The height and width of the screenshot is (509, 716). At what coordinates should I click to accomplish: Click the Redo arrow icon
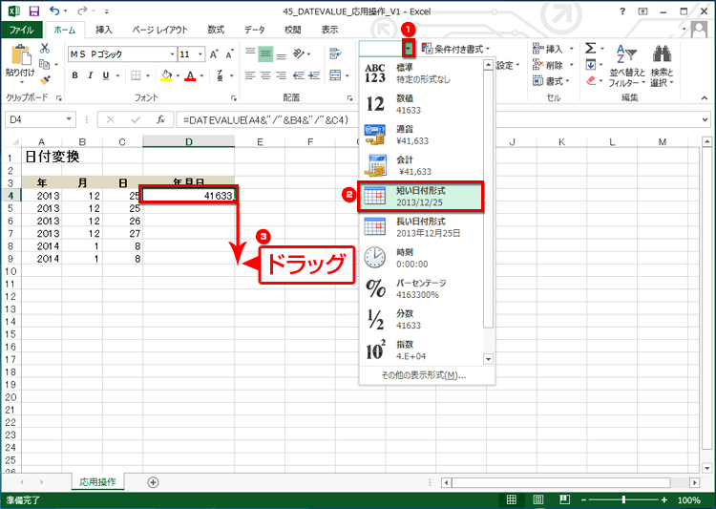(x=82, y=11)
